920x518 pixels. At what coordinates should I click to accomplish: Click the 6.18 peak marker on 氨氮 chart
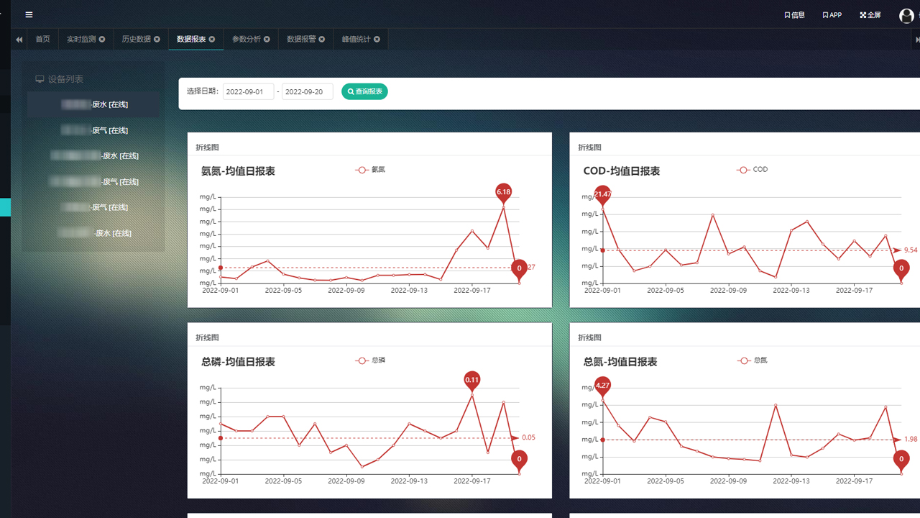click(x=503, y=192)
